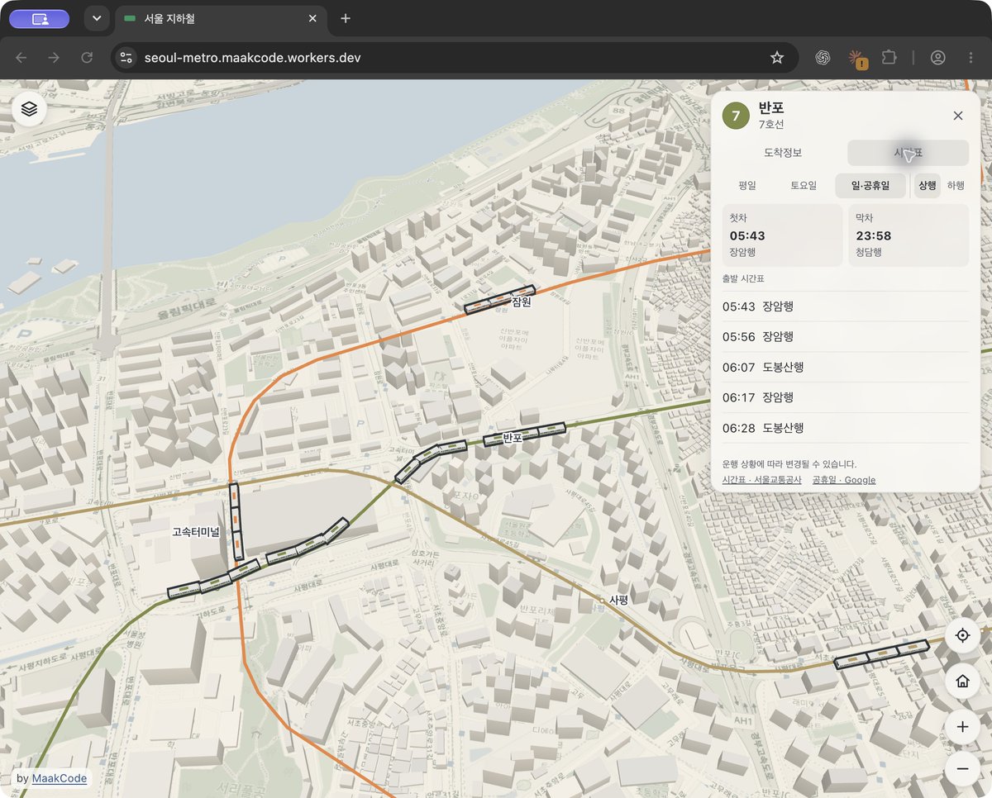Viewport: 992px width, 798px height.
Task: Zoom in with the plus button
Action: (962, 727)
